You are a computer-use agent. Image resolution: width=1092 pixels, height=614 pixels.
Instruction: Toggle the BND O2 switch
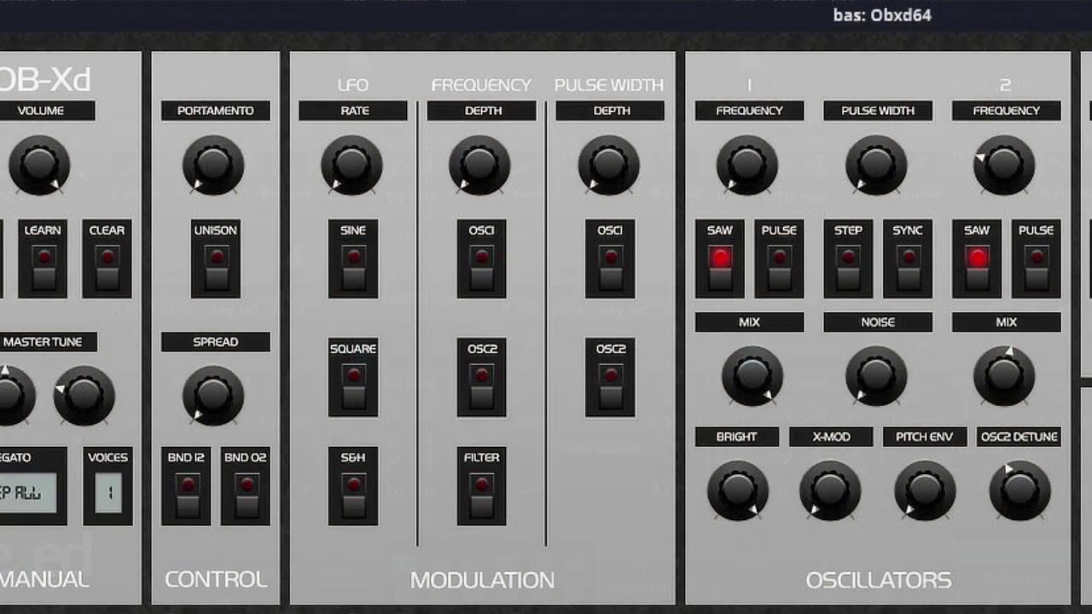(x=247, y=495)
